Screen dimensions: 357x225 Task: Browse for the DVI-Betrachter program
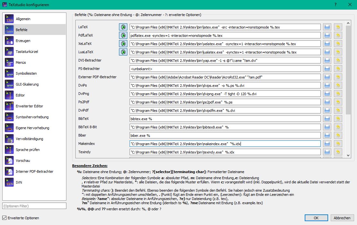[x=327, y=60]
